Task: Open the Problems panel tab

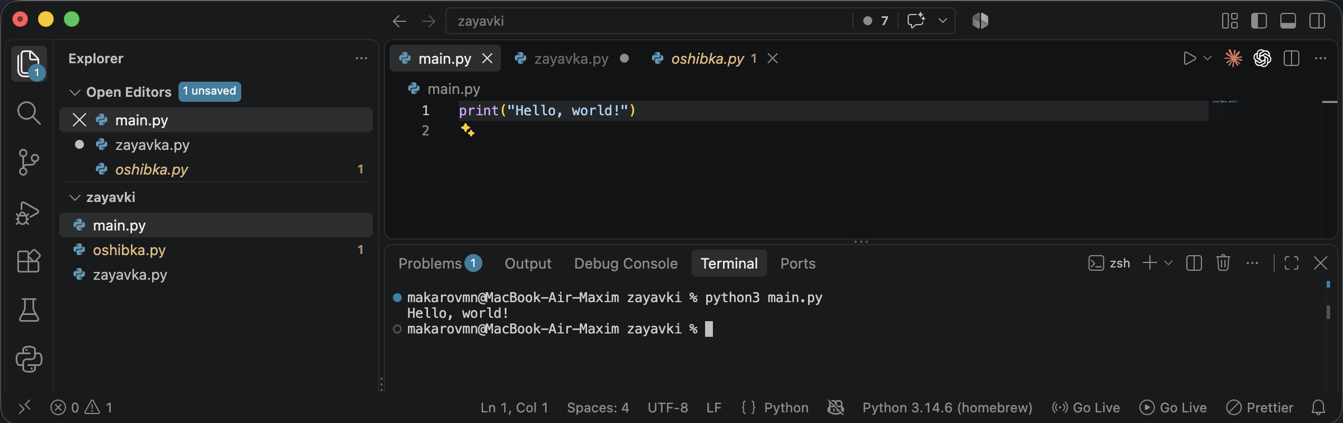Action: point(440,263)
